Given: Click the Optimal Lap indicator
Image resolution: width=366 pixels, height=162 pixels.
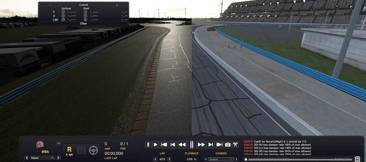Looking at the screenshot, I should coord(63,20).
